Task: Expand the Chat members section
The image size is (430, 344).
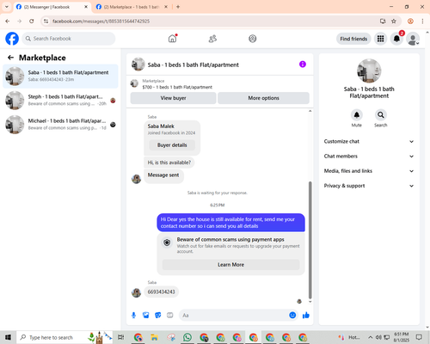Action: click(369, 157)
